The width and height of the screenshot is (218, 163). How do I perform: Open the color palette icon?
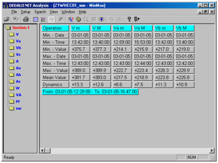78,19
